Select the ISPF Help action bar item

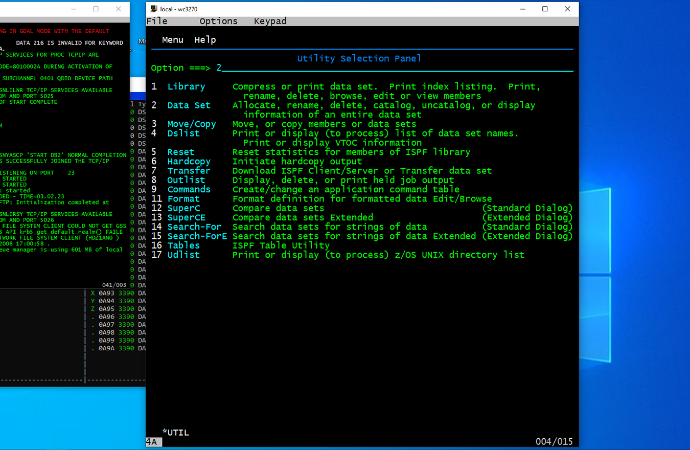tap(205, 40)
